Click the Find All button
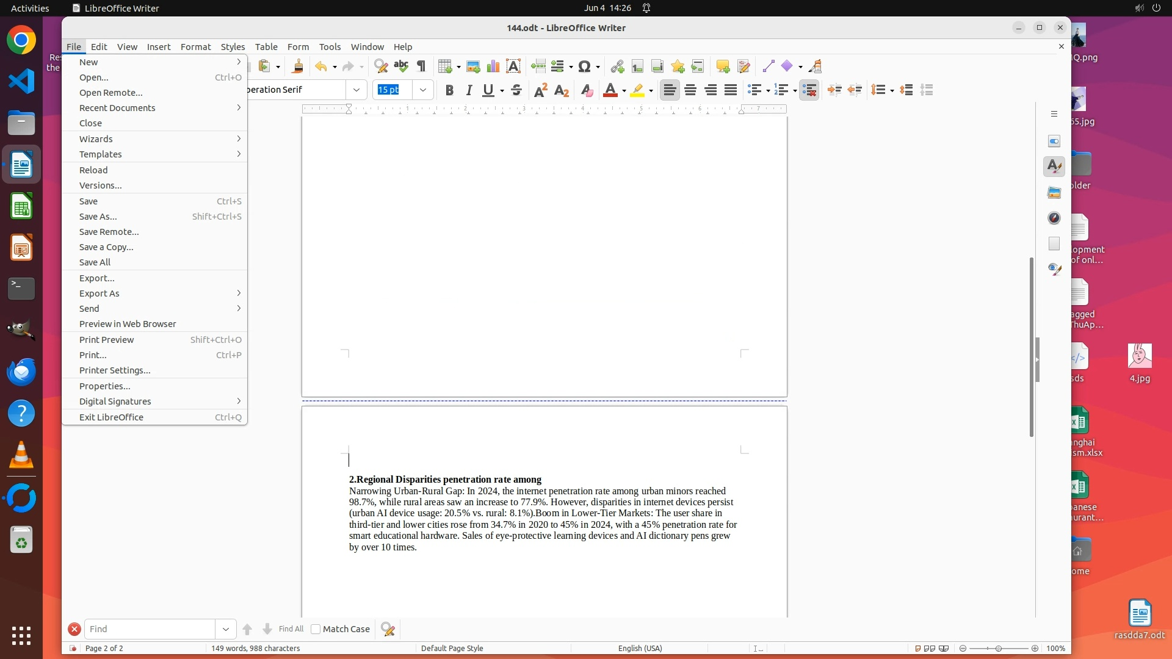 pyautogui.click(x=291, y=629)
